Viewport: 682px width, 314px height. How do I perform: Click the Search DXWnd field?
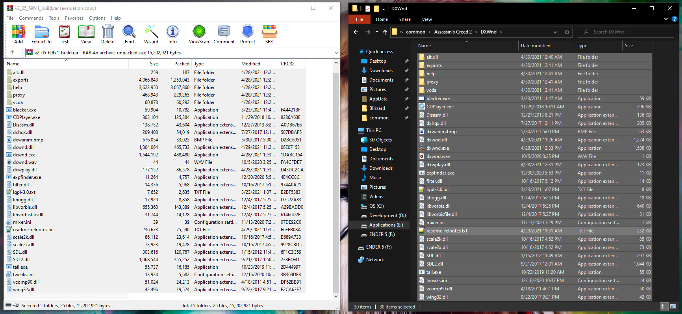[626, 32]
